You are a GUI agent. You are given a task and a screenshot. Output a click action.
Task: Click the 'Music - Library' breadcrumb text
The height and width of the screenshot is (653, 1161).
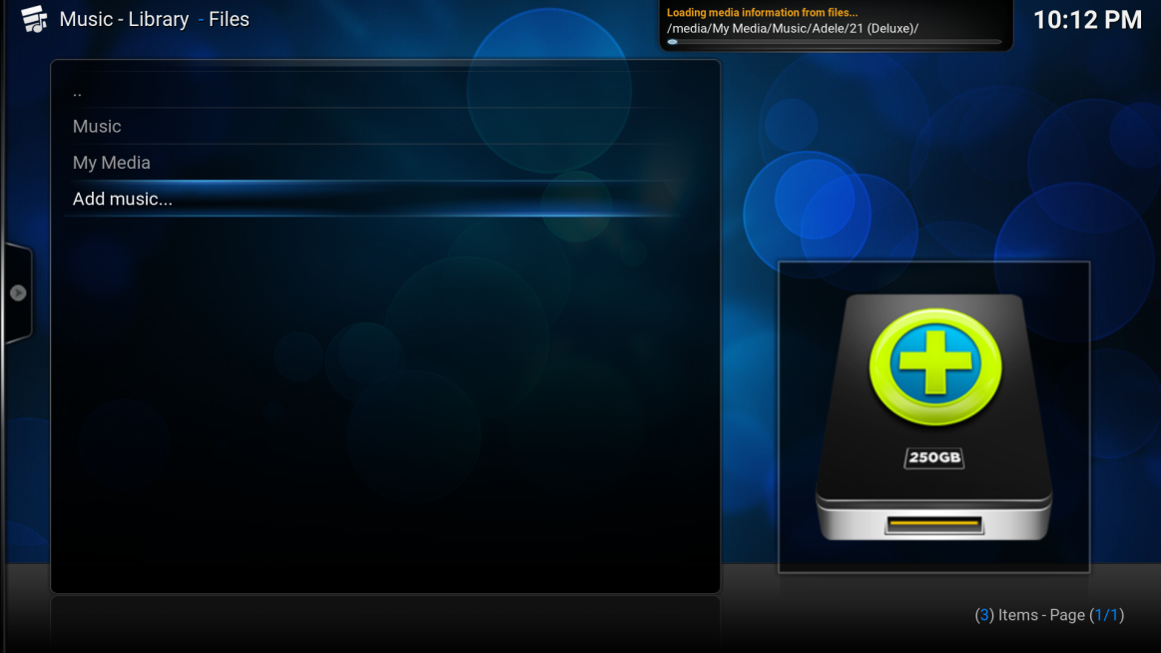[x=124, y=19]
